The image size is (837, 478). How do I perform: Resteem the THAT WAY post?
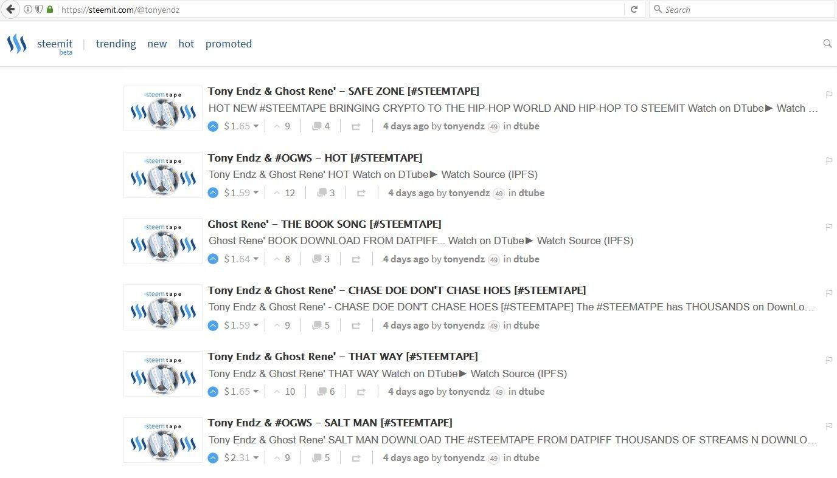361,392
